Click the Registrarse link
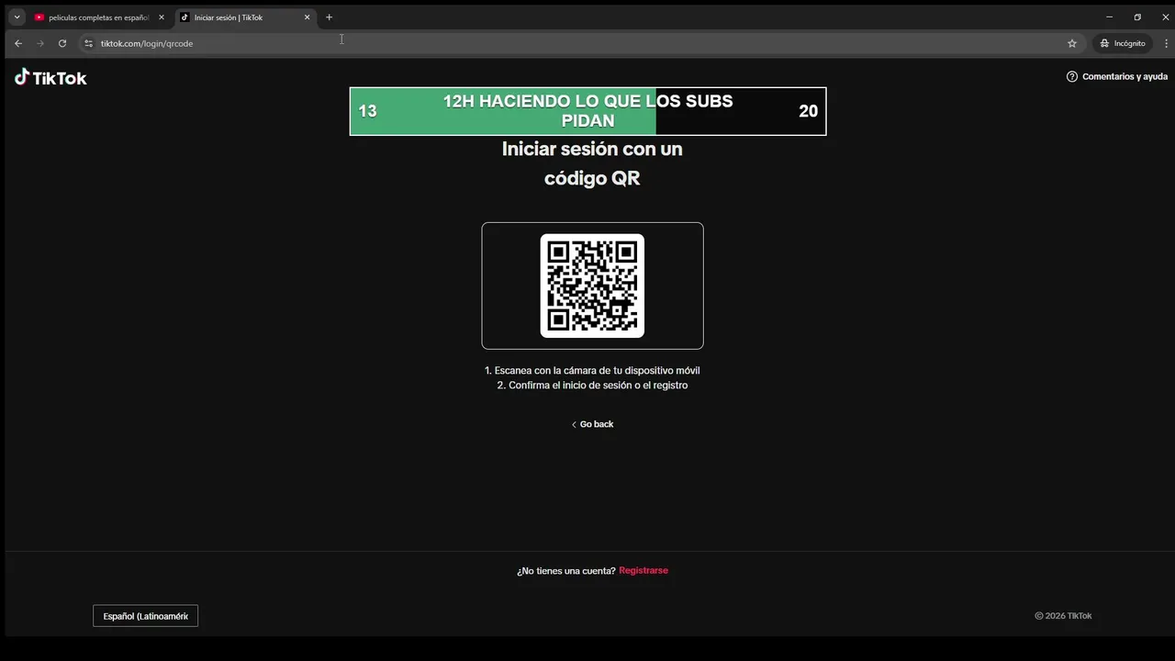The height and width of the screenshot is (661, 1175). pos(643,570)
